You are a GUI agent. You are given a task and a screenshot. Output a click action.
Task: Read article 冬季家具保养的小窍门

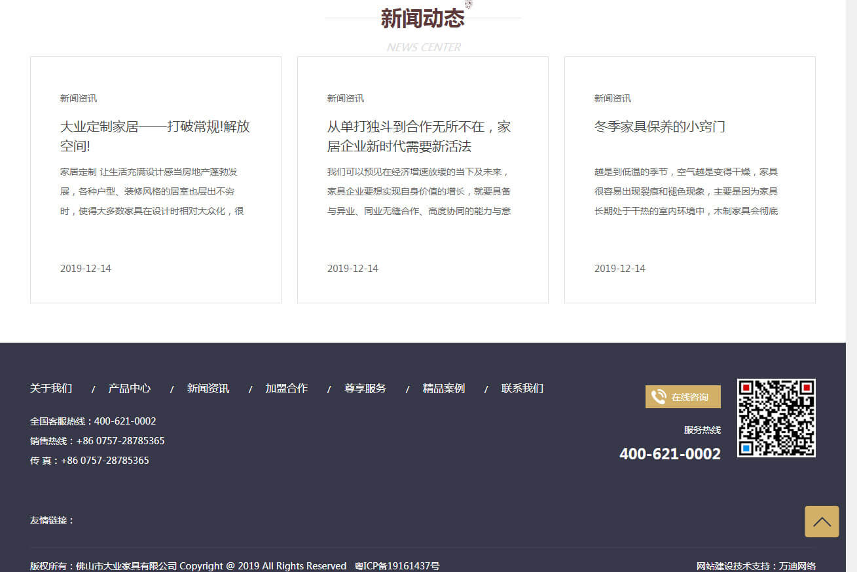pyautogui.click(x=660, y=126)
